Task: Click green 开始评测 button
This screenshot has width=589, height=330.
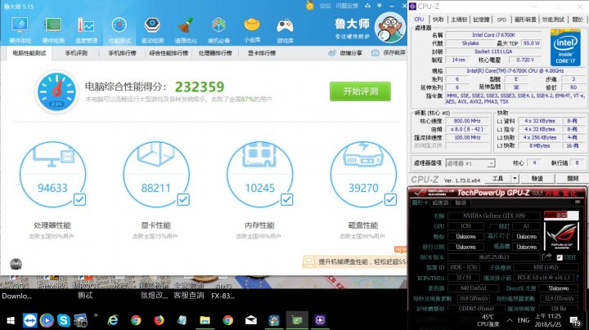Action: 360,91
